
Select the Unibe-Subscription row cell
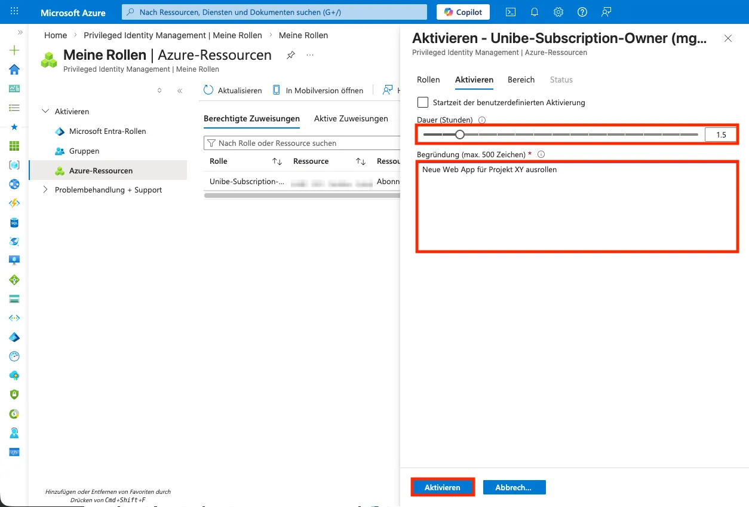[x=247, y=181]
